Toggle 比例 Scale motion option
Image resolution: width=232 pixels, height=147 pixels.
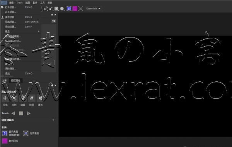(x=14, y=98)
